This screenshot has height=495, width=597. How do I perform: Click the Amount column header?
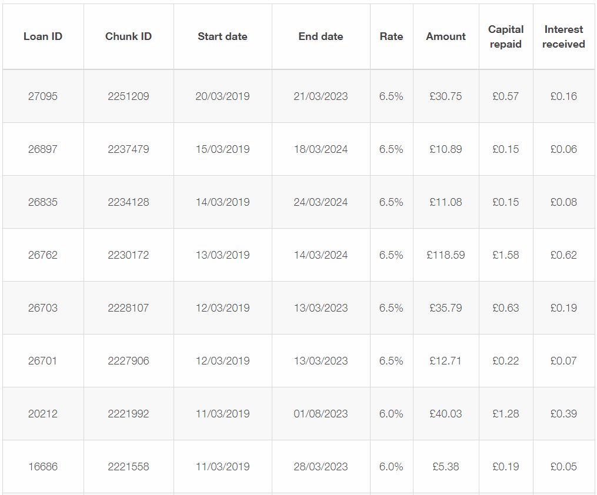pyautogui.click(x=445, y=36)
